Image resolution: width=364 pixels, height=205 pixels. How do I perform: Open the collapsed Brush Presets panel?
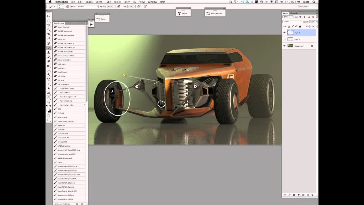coord(215,13)
